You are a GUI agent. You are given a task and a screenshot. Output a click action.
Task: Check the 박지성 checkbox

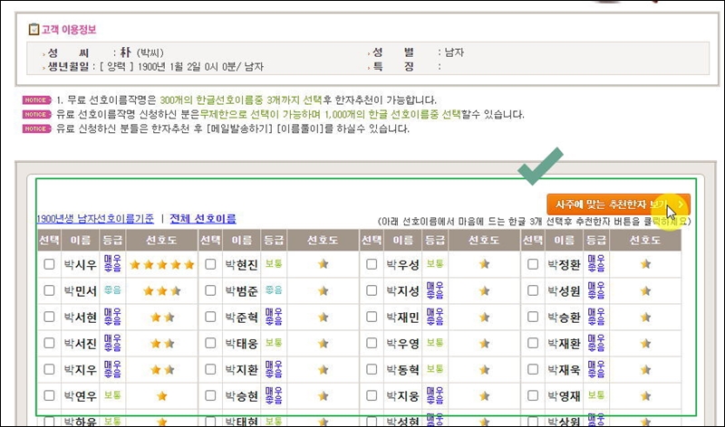pyautogui.click(x=372, y=290)
